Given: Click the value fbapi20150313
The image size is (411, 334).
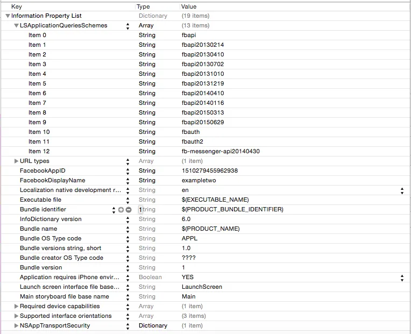Looking at the screenshot, I should click(x=203, y=112).
